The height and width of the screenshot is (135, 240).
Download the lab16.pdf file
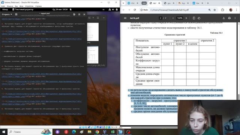(223, 18)
